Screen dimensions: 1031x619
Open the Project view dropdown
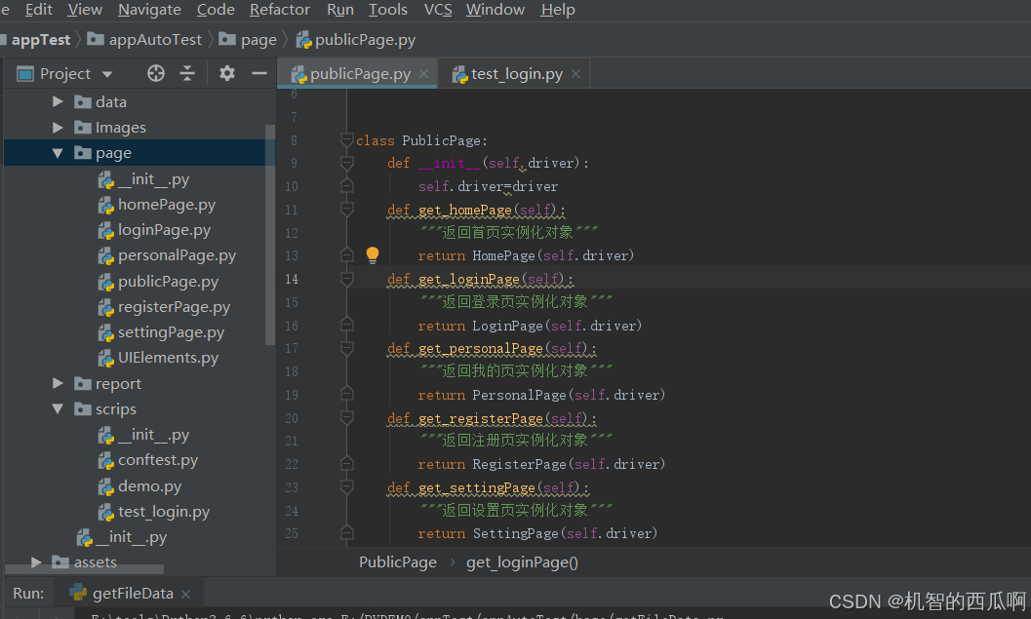coord(107,74)
